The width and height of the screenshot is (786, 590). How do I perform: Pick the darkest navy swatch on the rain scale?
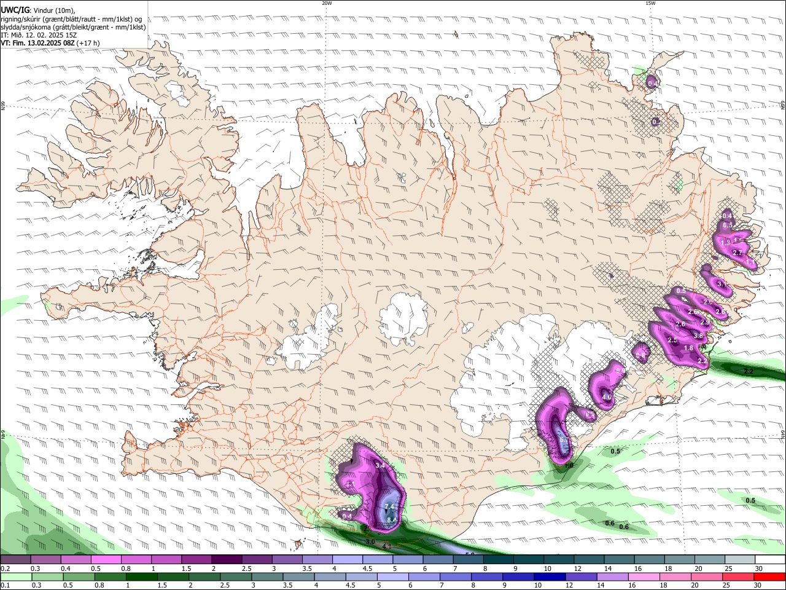(x=549, y=576)
